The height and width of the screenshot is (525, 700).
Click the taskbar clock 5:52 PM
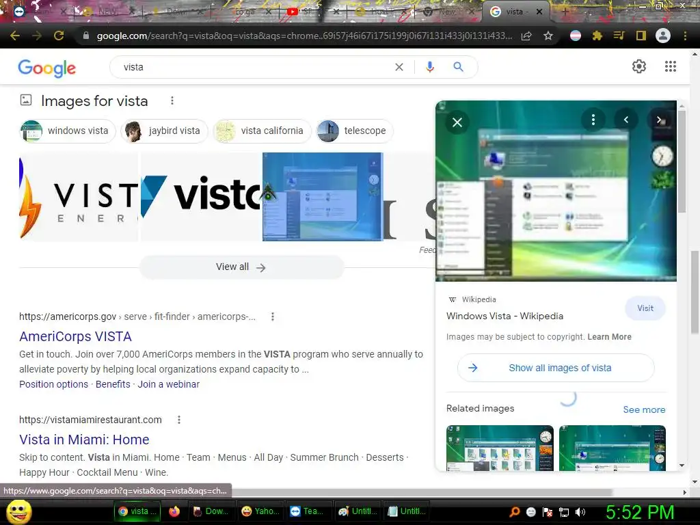tap(640, 512)
